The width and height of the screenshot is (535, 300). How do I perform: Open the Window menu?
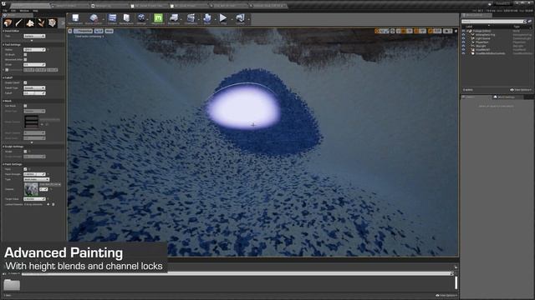pos(24,11)
